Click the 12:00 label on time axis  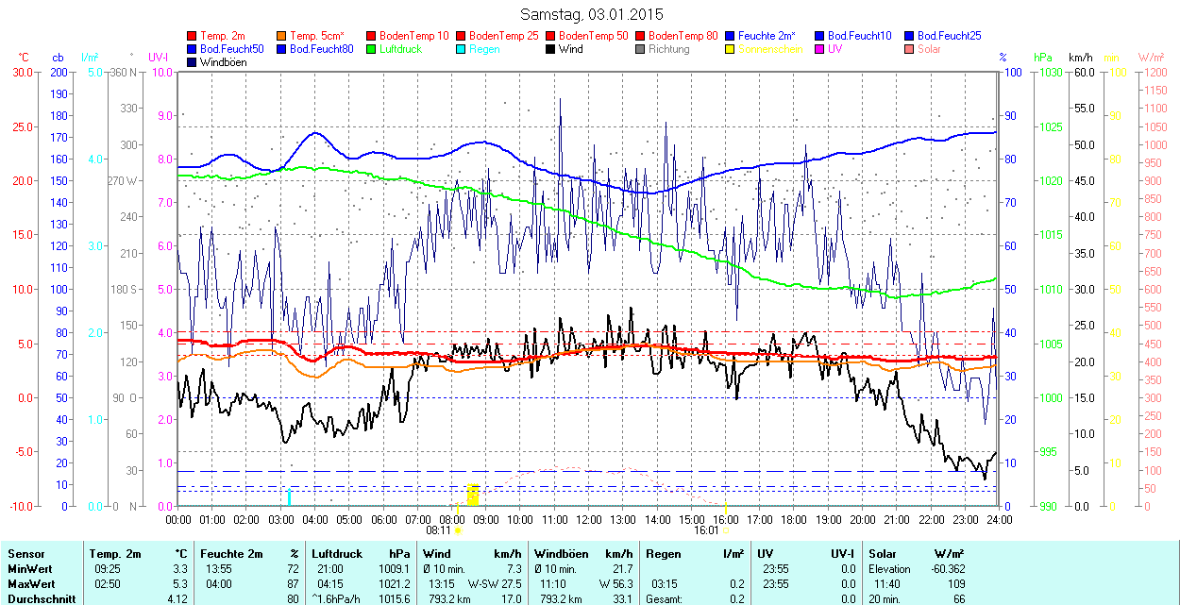coord(589,519)
